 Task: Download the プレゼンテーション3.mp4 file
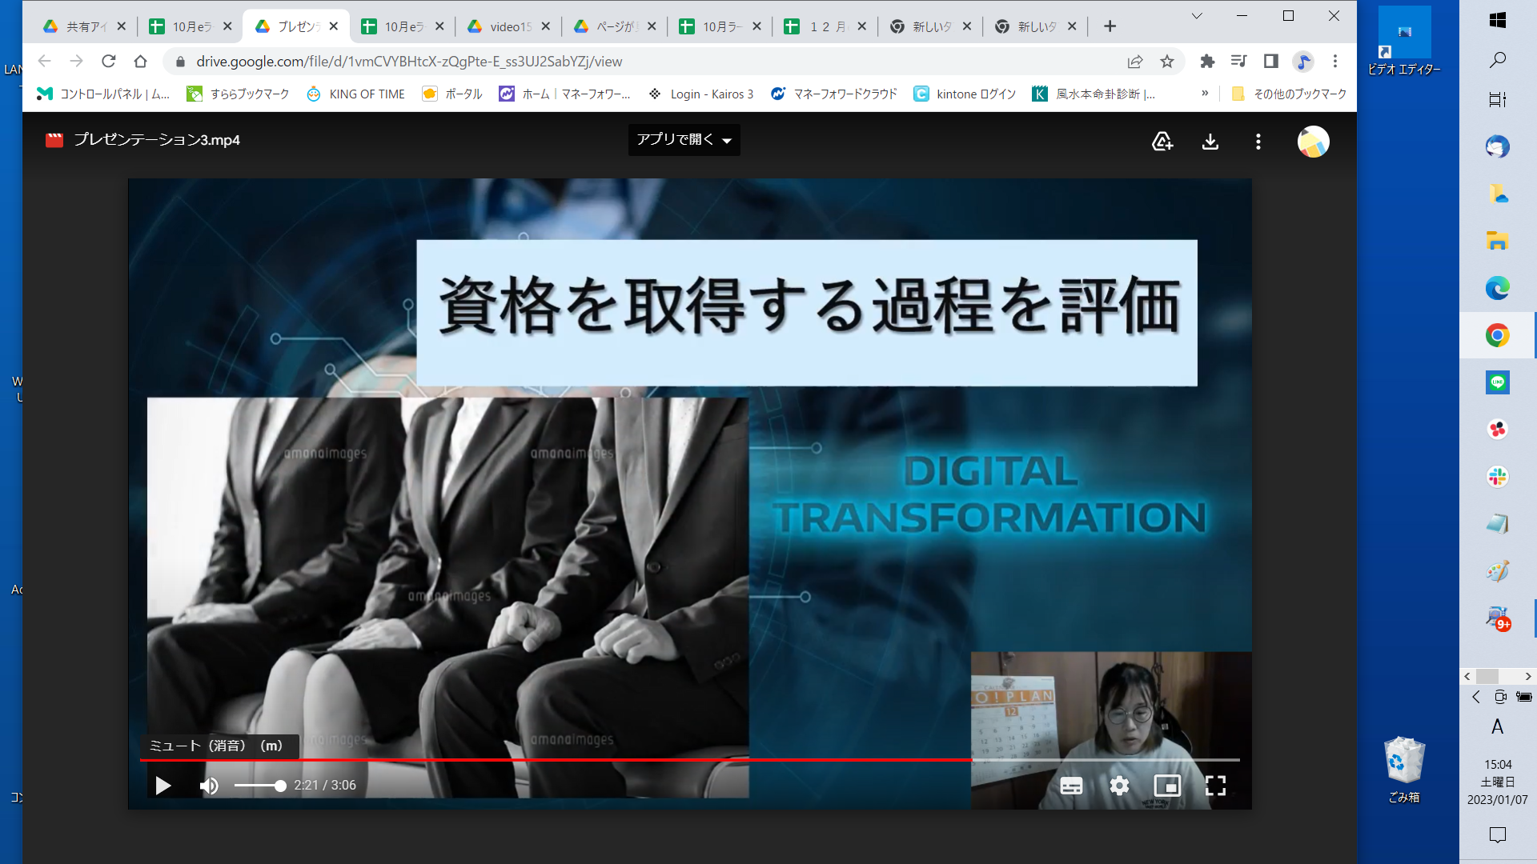(1210, 142)
